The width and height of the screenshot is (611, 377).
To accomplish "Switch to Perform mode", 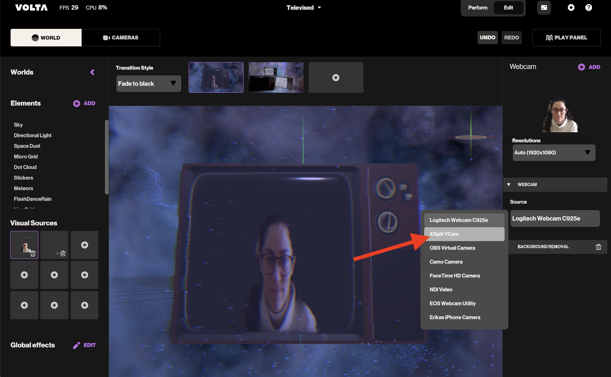I will point(478,8).
